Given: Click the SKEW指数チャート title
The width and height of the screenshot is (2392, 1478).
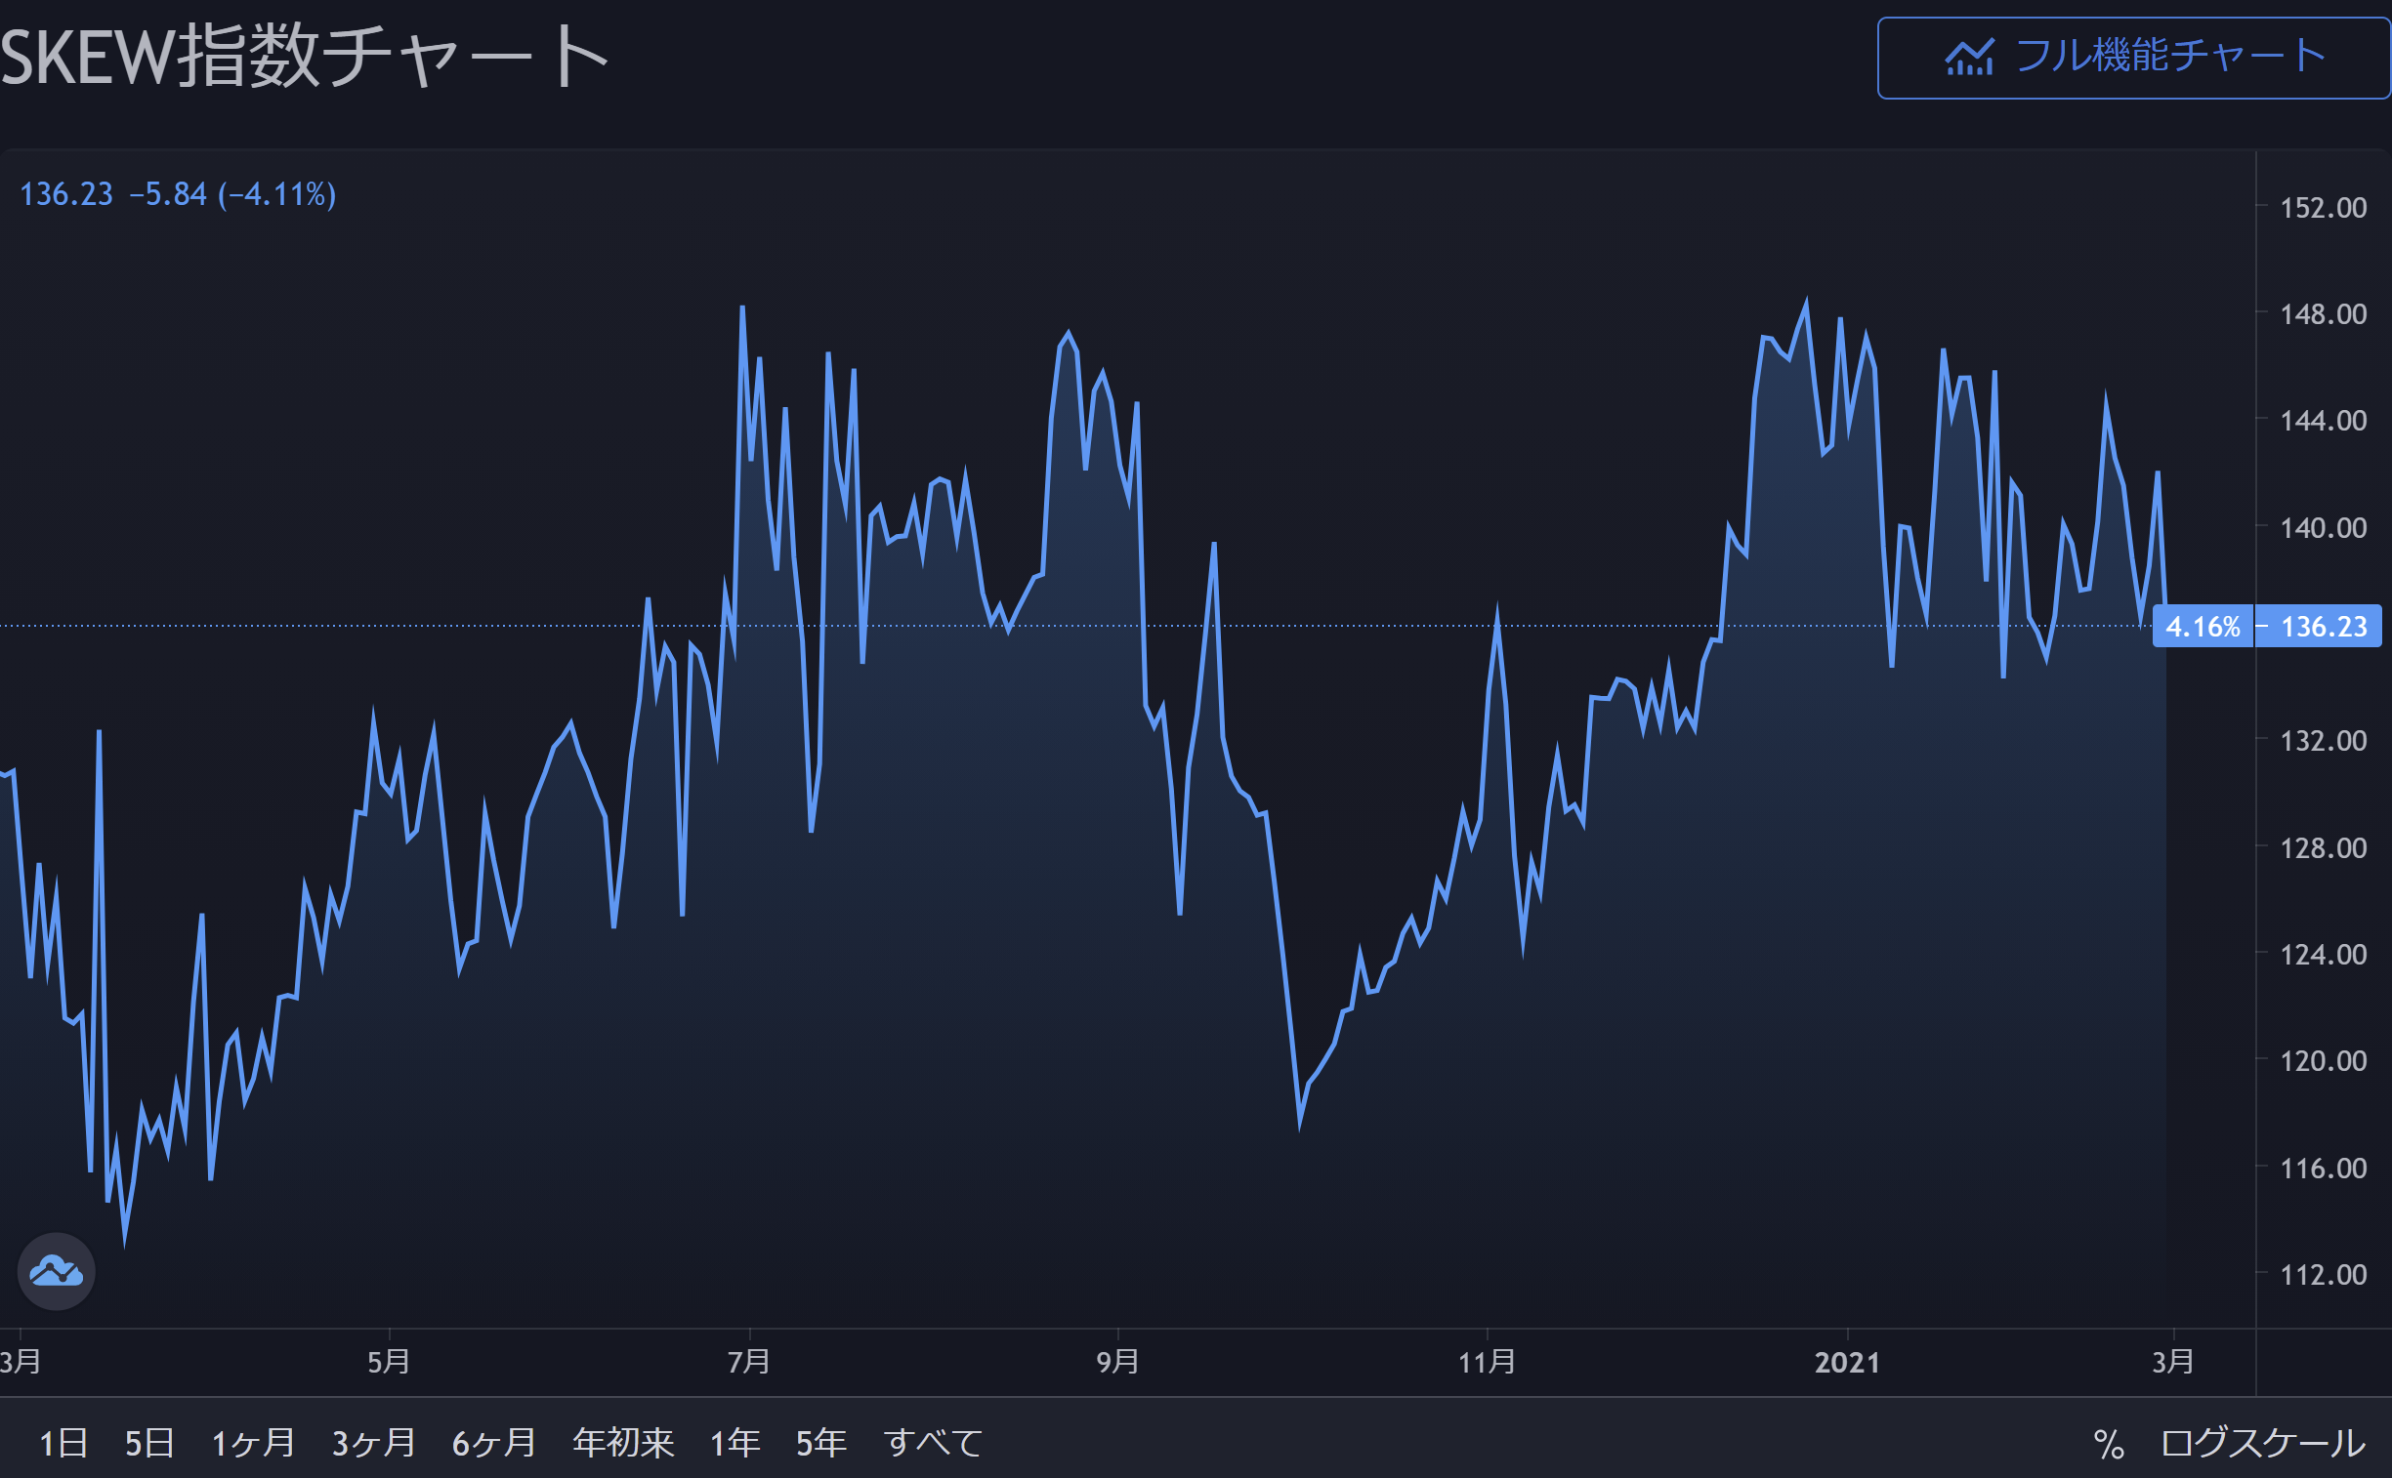Looking at the screenshot, I should (x=304, y=56).
